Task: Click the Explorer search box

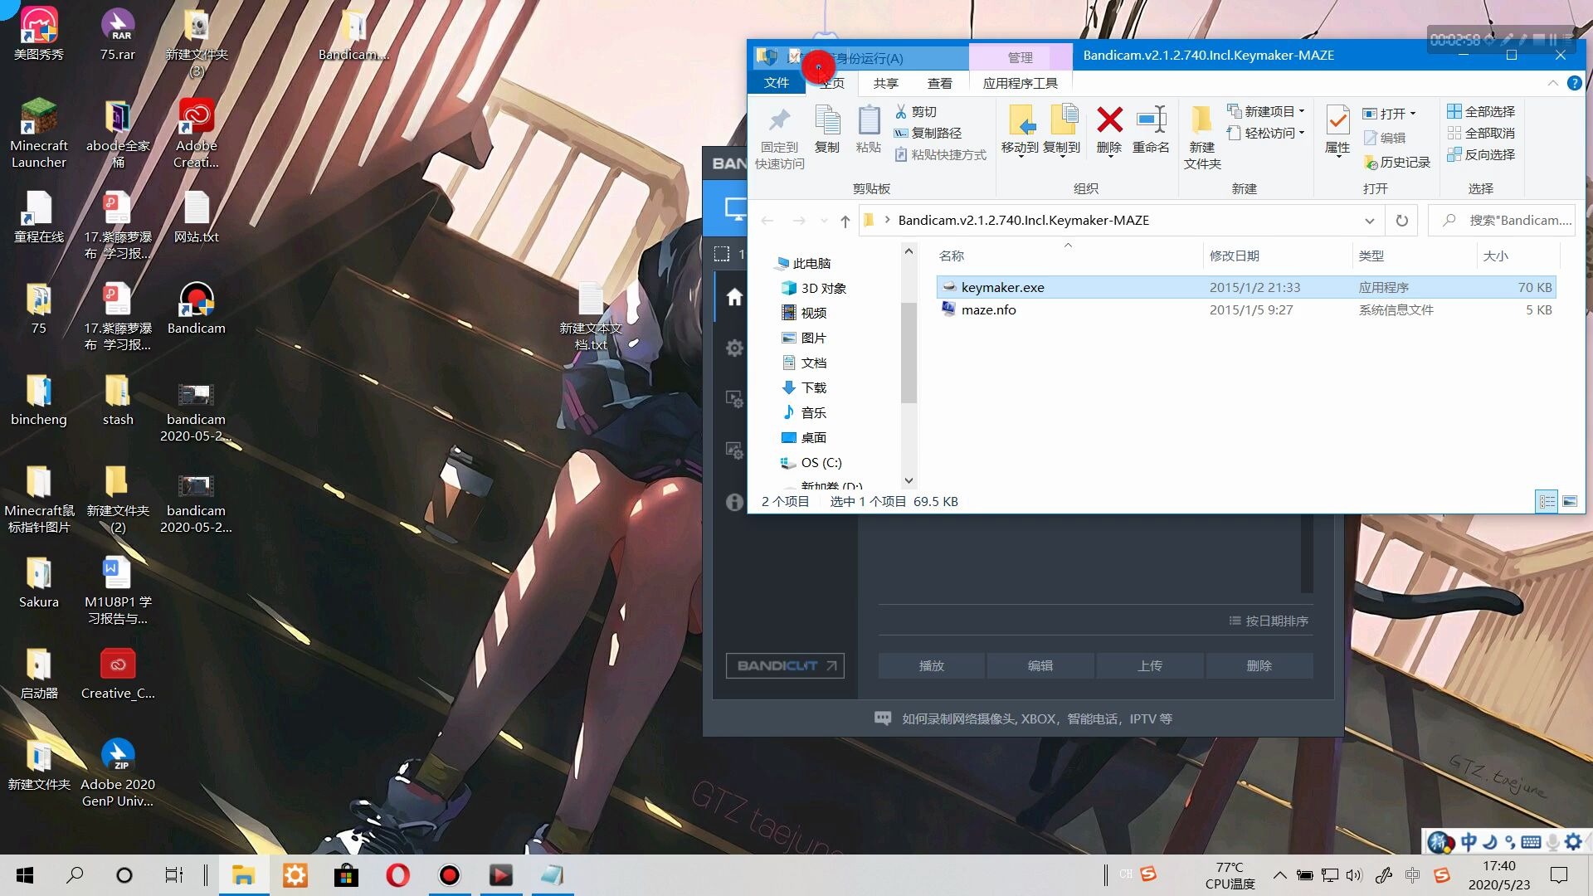Action: [1501, 221]
